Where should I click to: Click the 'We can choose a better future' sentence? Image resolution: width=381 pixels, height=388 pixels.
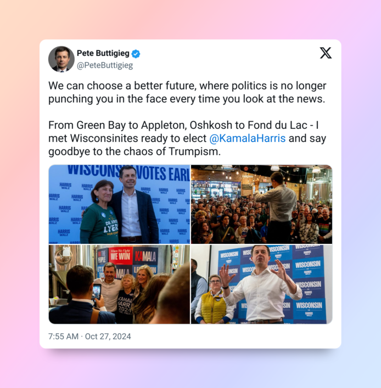point(187,92)
